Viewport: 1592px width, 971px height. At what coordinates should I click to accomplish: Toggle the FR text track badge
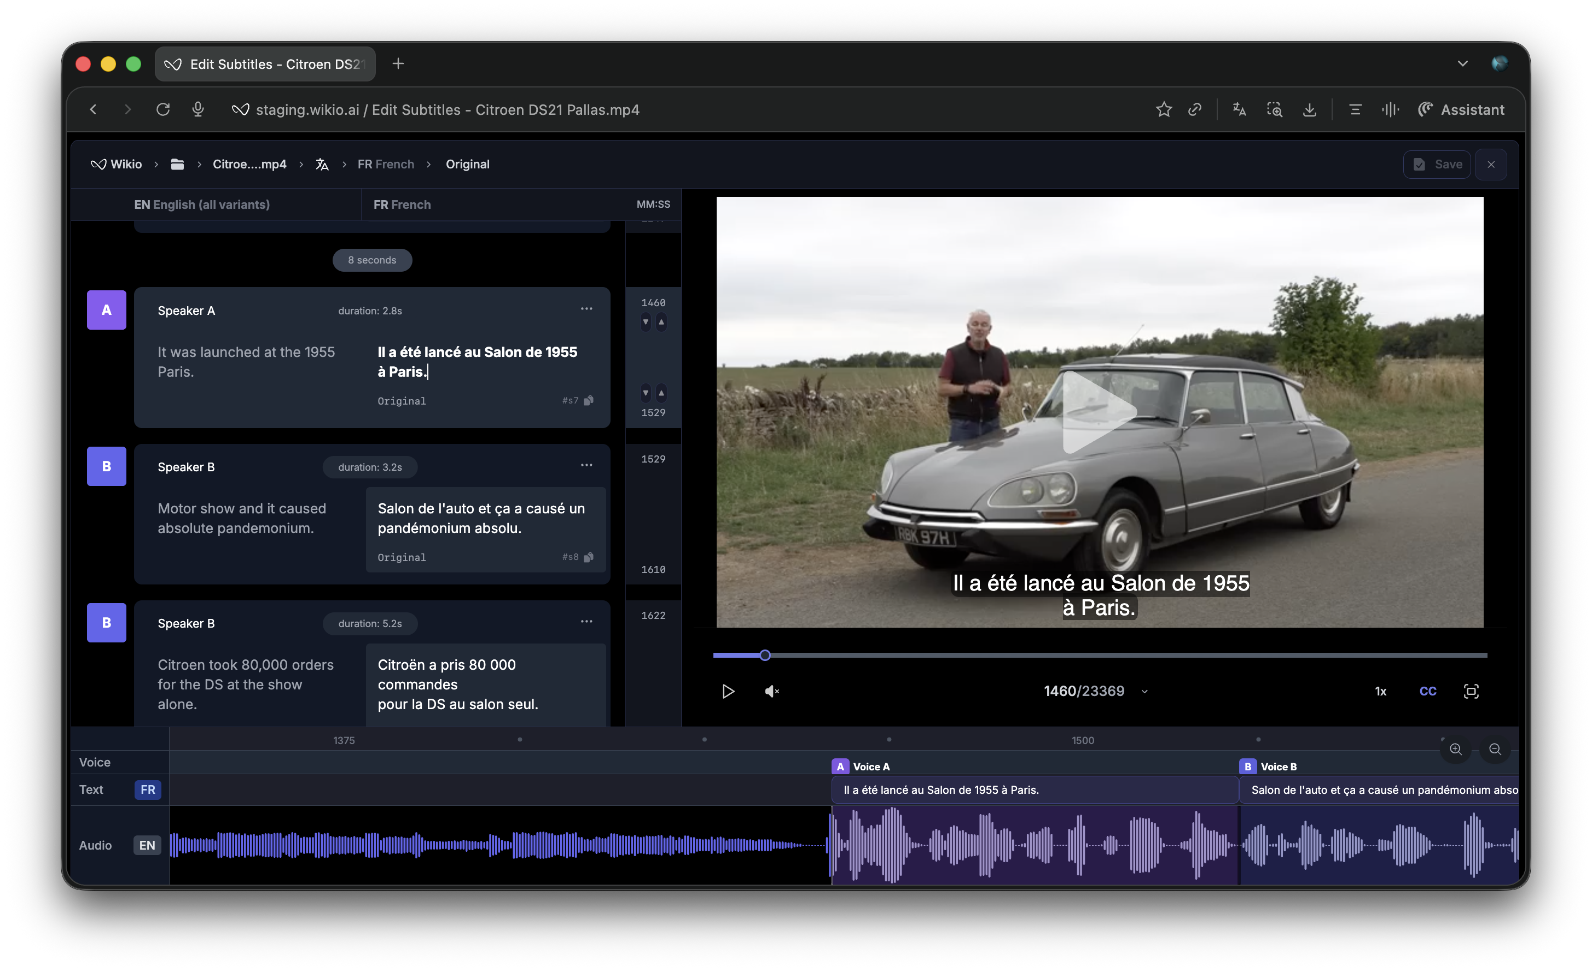point(147,789)
